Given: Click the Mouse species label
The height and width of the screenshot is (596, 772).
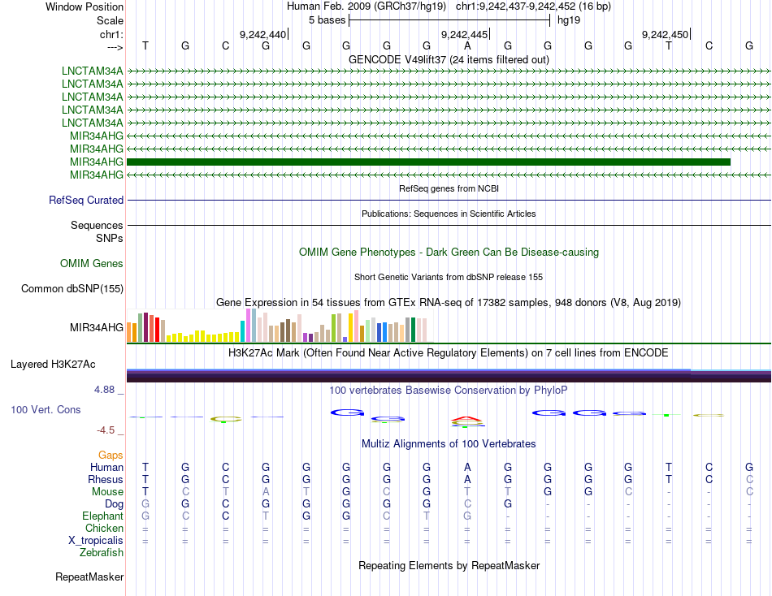Looking at the screenshot, I should 108,492.
